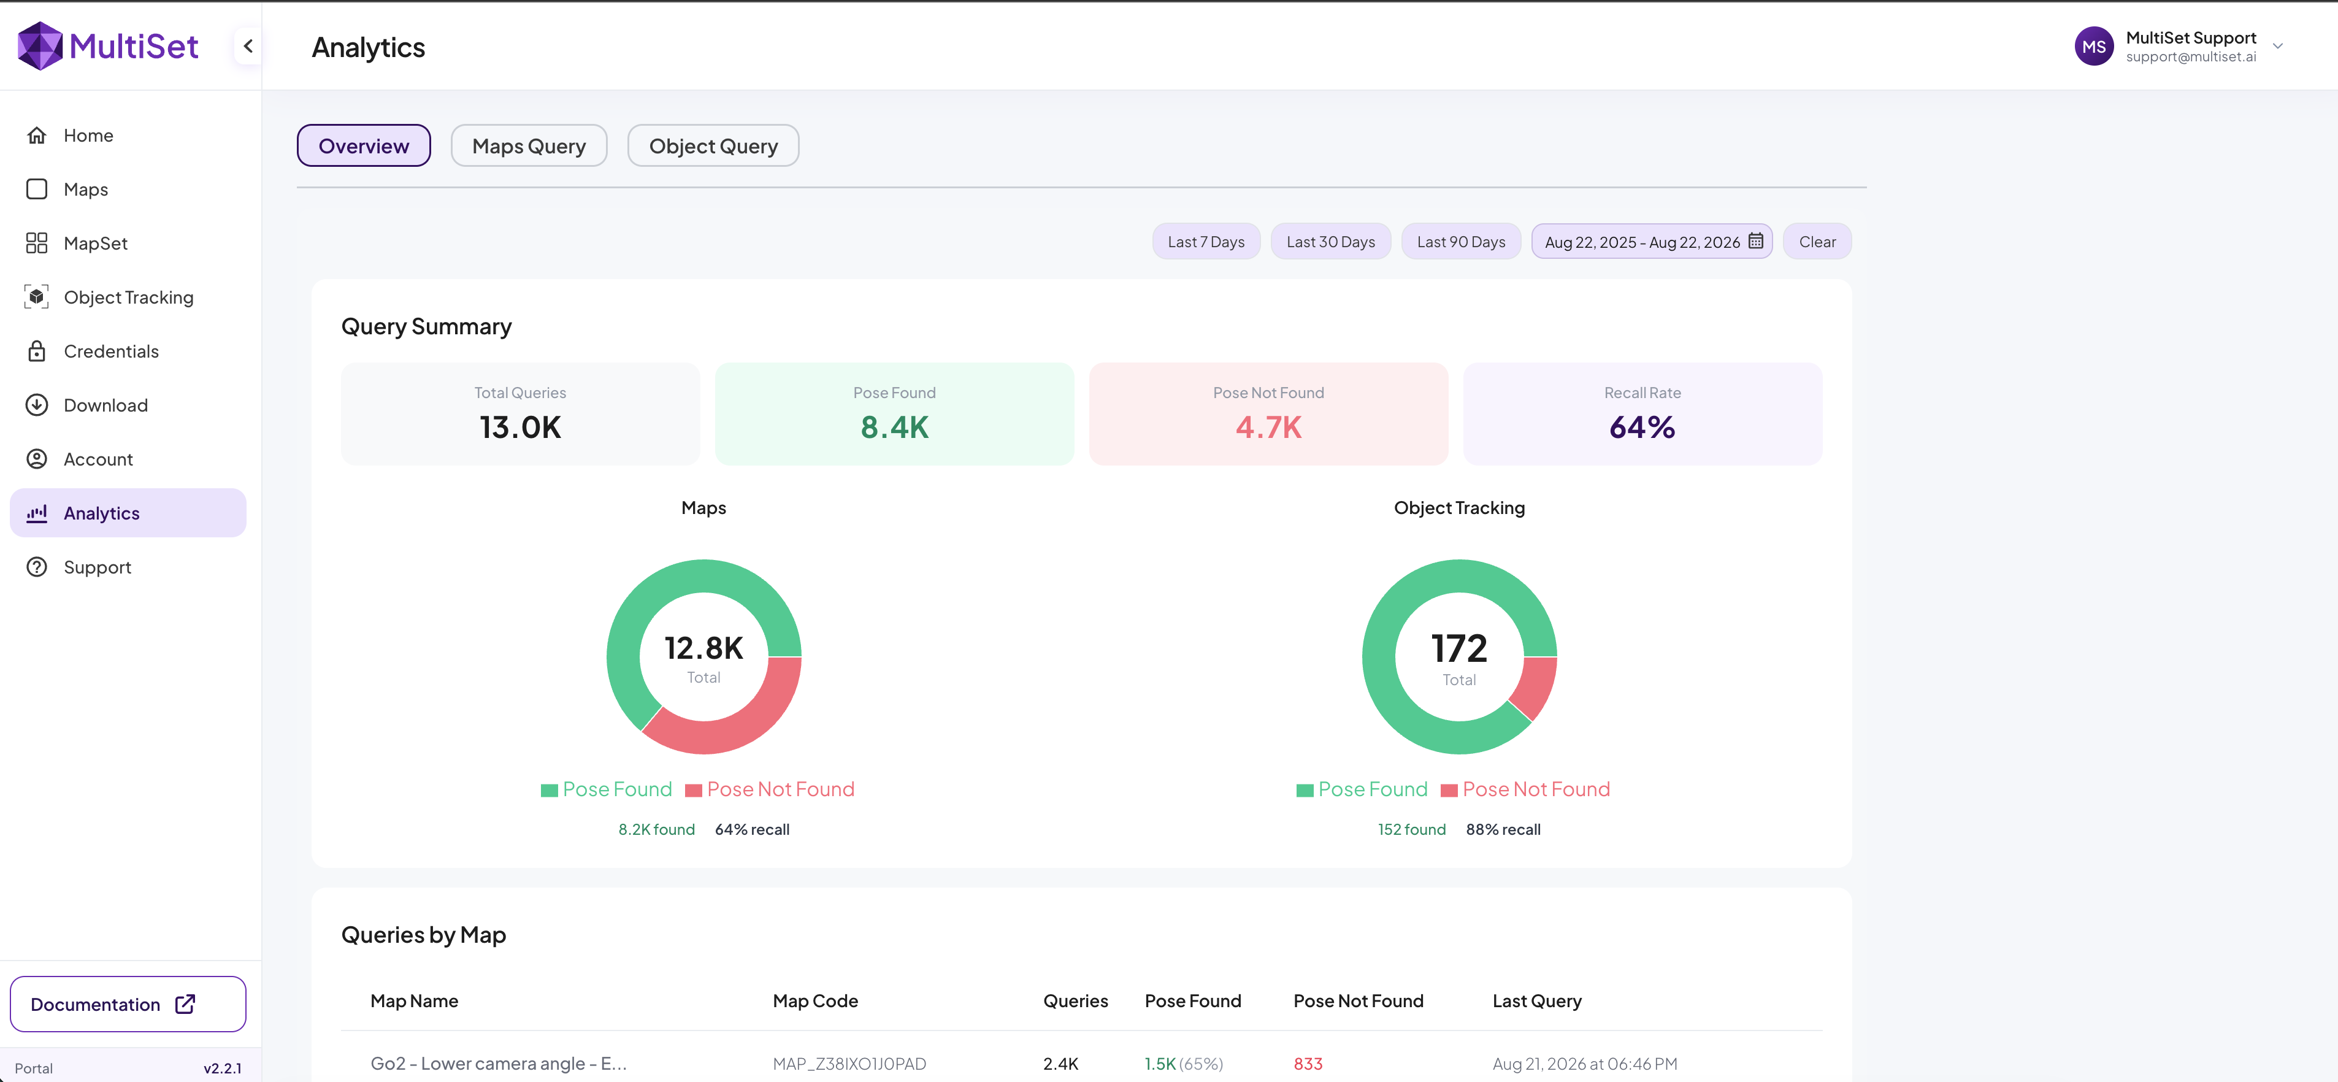Open the Documentation link
Viewport: 2338px width, 1082px height.
128,1004
